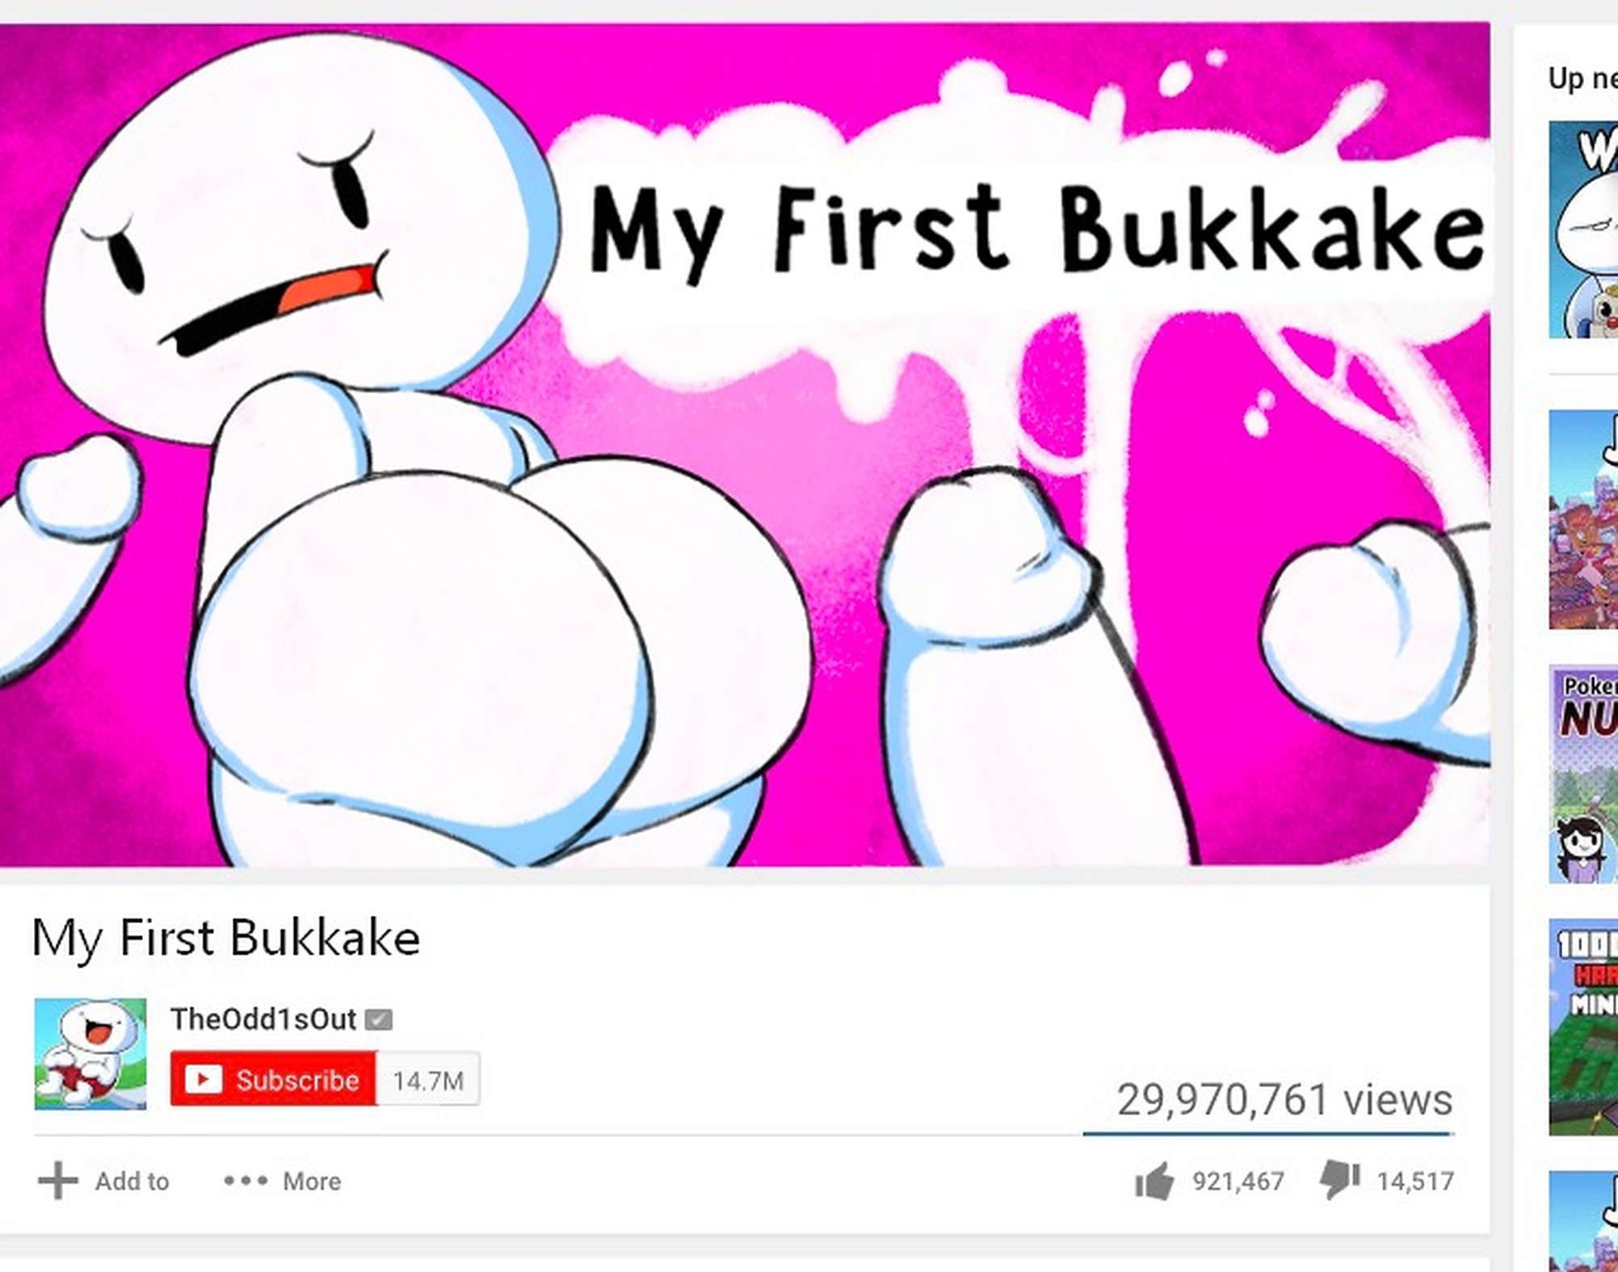The image size is (1618, 1272).
Task: Visit TheOdd1sOut channel name link
Action: pos(263,1019)
